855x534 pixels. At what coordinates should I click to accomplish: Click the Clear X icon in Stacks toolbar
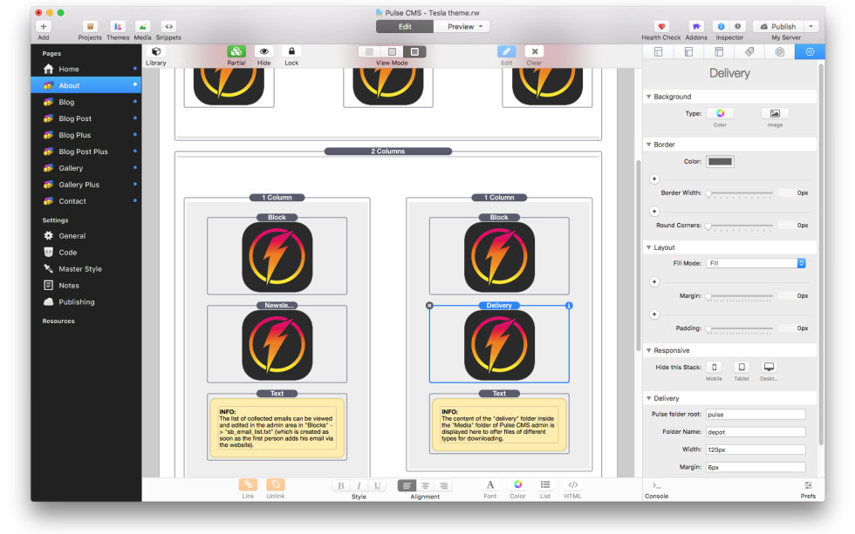pos(534,51)
